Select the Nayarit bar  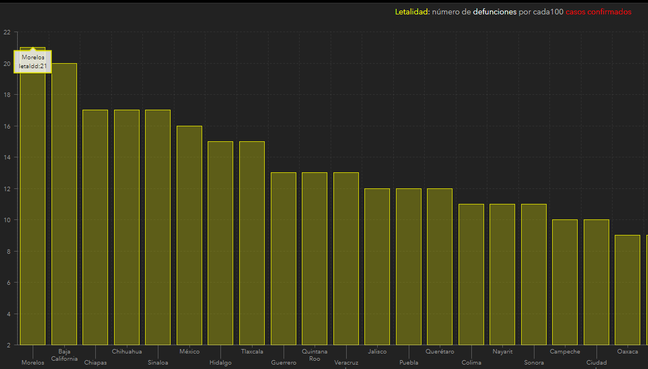tap(502, 274)
